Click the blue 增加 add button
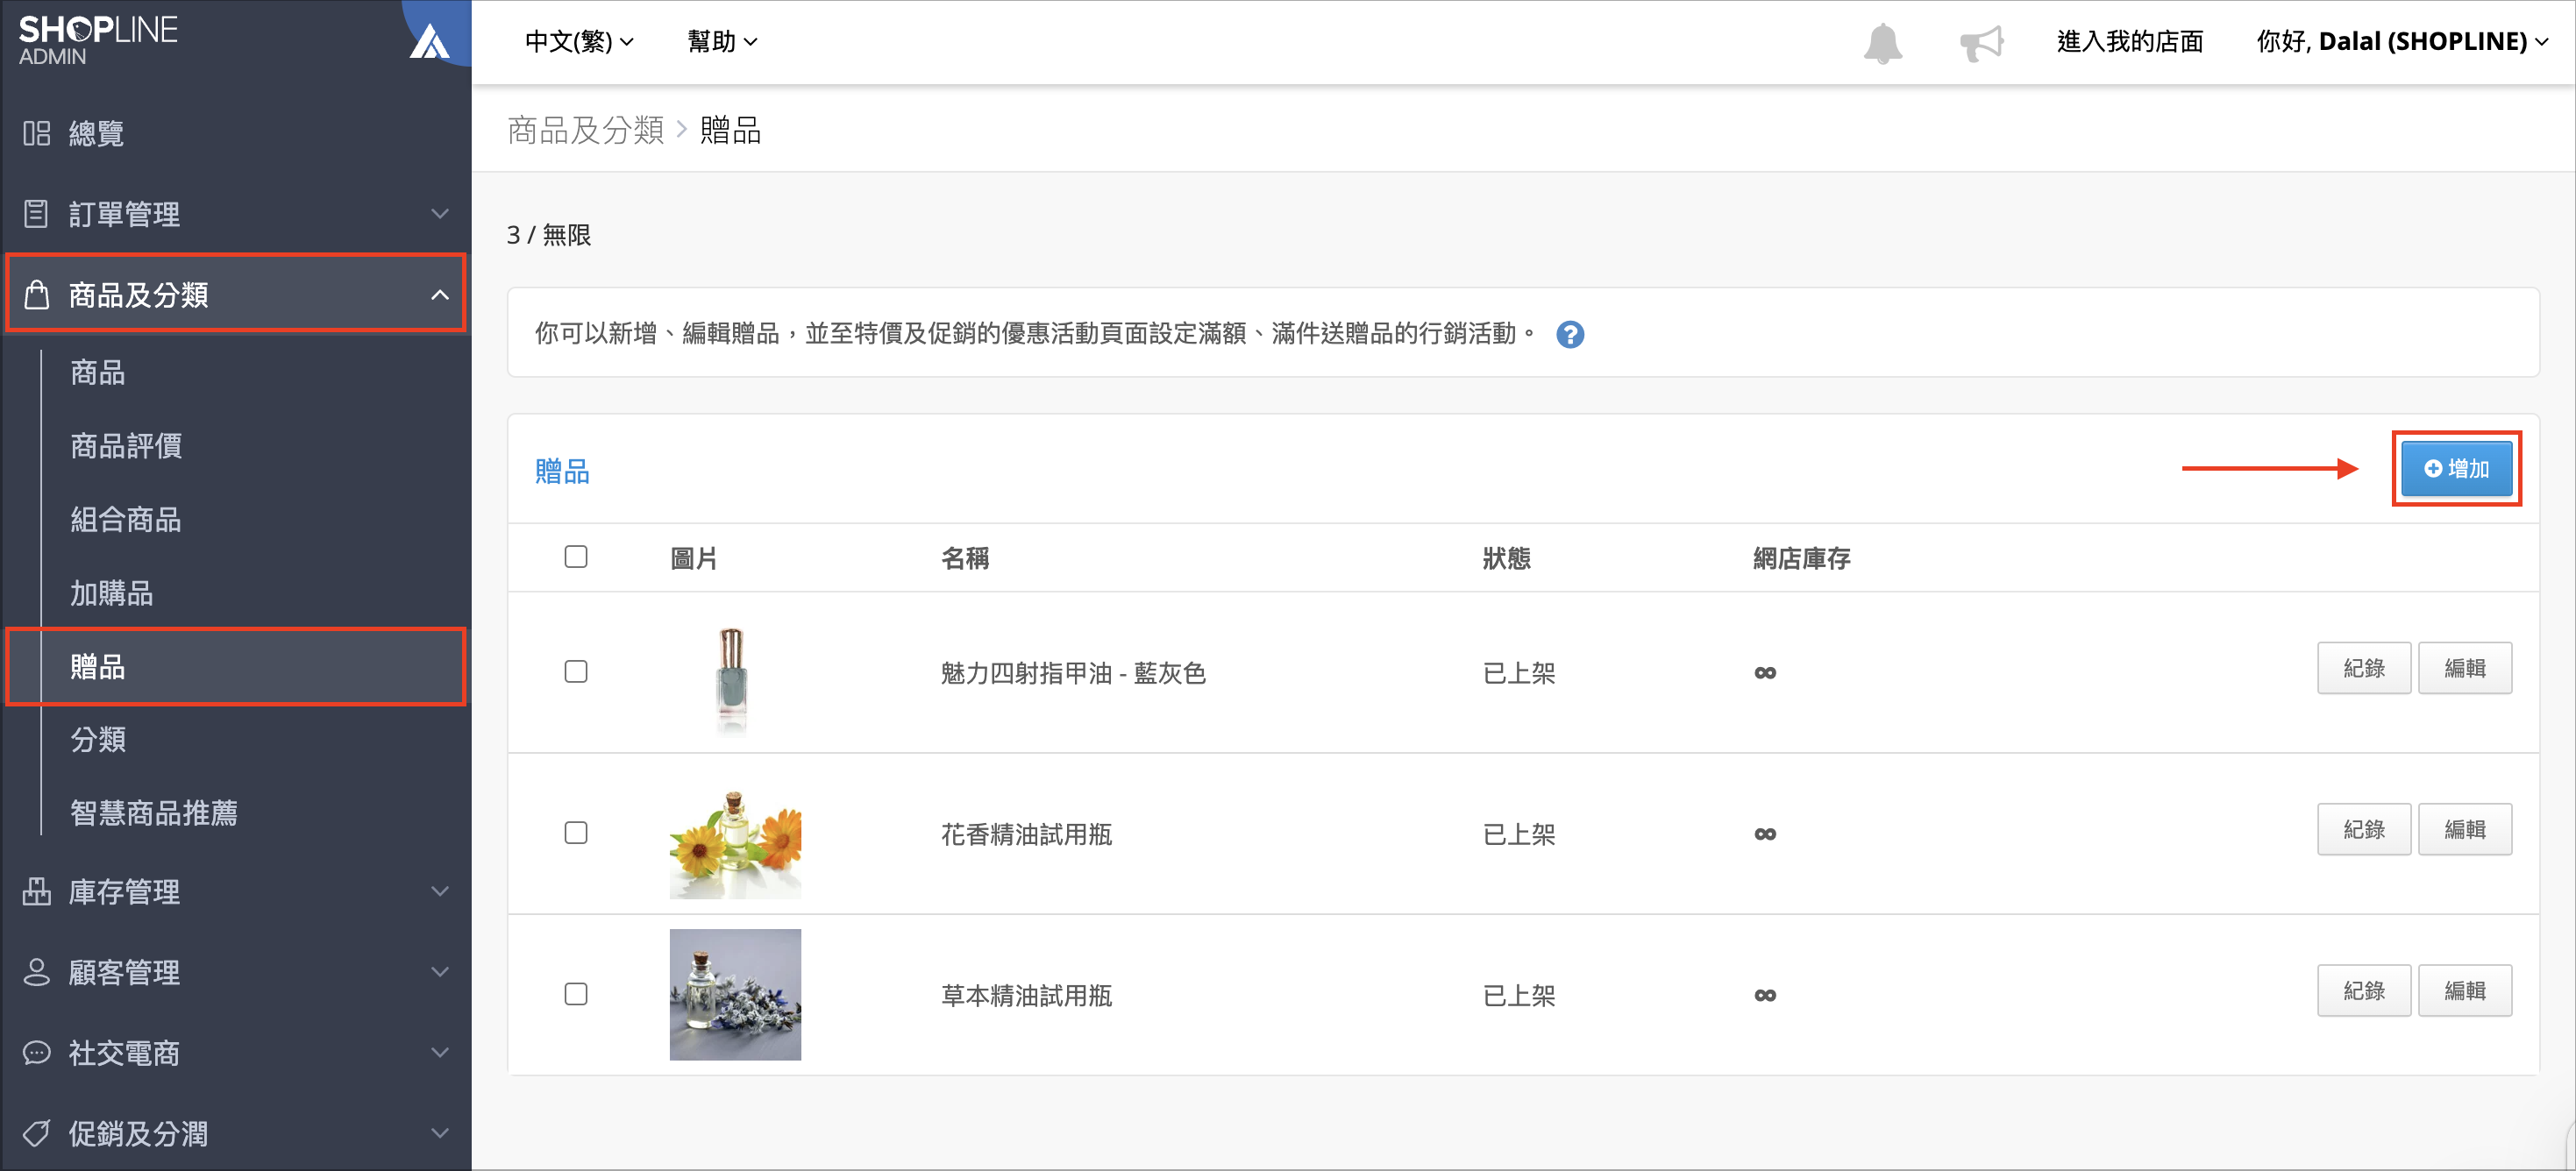This screenshot has height=1171, width=2576. click(x=2456, y=468)
